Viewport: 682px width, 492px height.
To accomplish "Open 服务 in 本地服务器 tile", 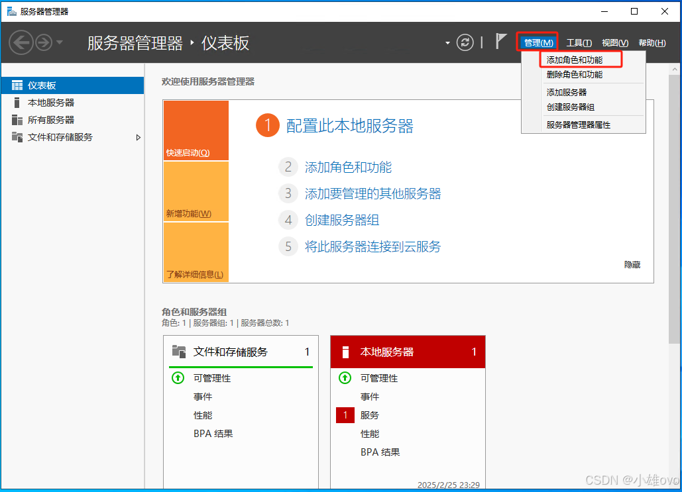I will (x=370, y=415).
